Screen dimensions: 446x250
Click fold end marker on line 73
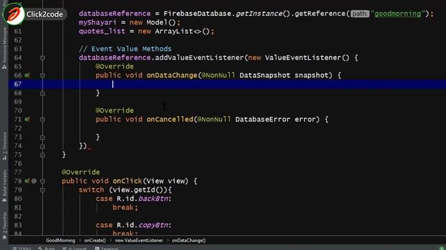pos(43,137)
